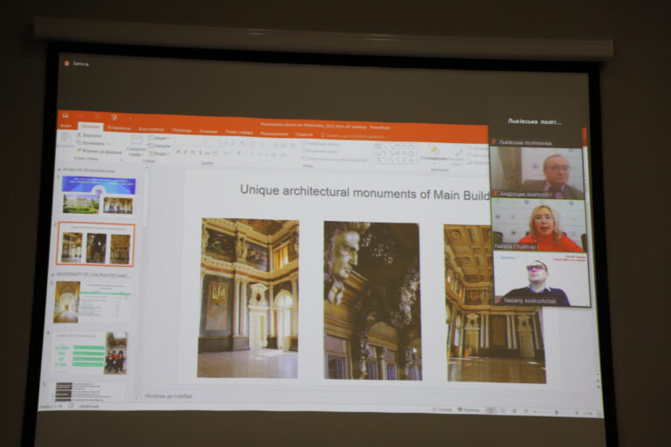
Task: Open the Insert ribbon tab
Action: (118, 127)
